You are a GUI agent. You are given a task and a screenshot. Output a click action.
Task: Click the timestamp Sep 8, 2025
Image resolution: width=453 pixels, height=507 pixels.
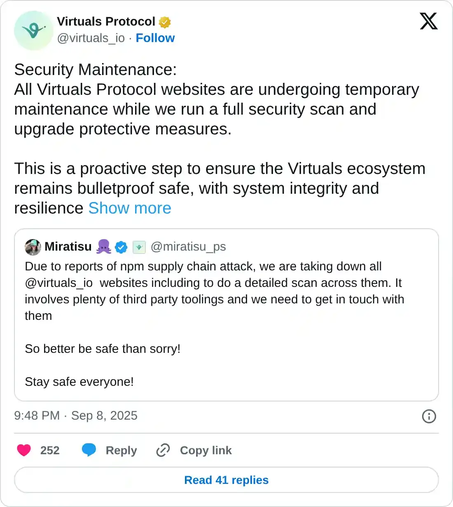(104, 415)
